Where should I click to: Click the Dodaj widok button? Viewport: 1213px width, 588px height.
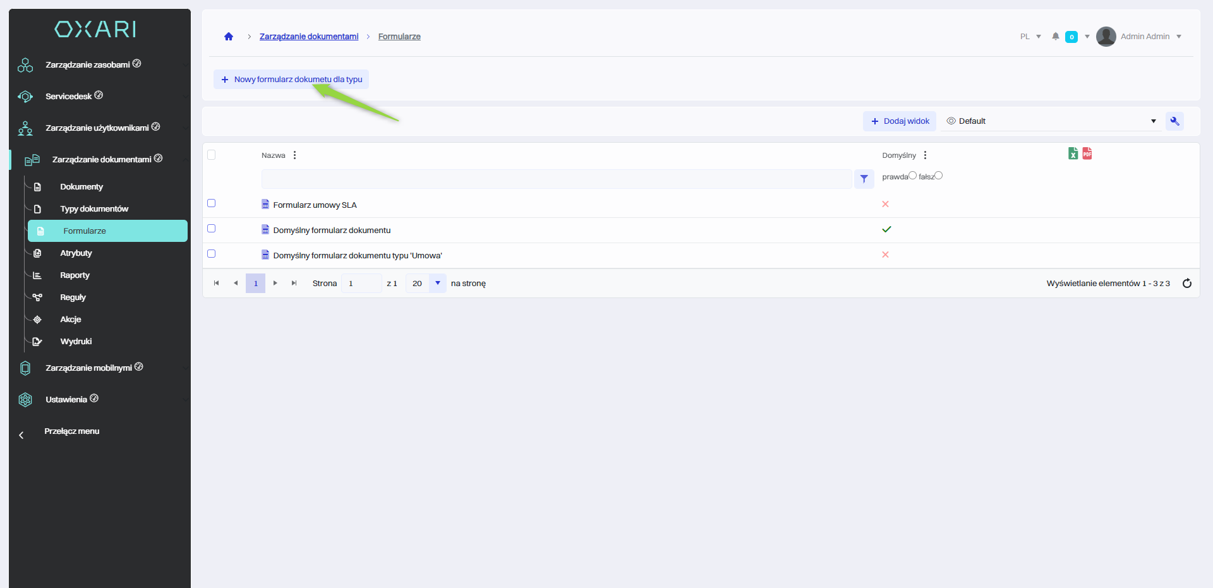[x=900, y=121]
